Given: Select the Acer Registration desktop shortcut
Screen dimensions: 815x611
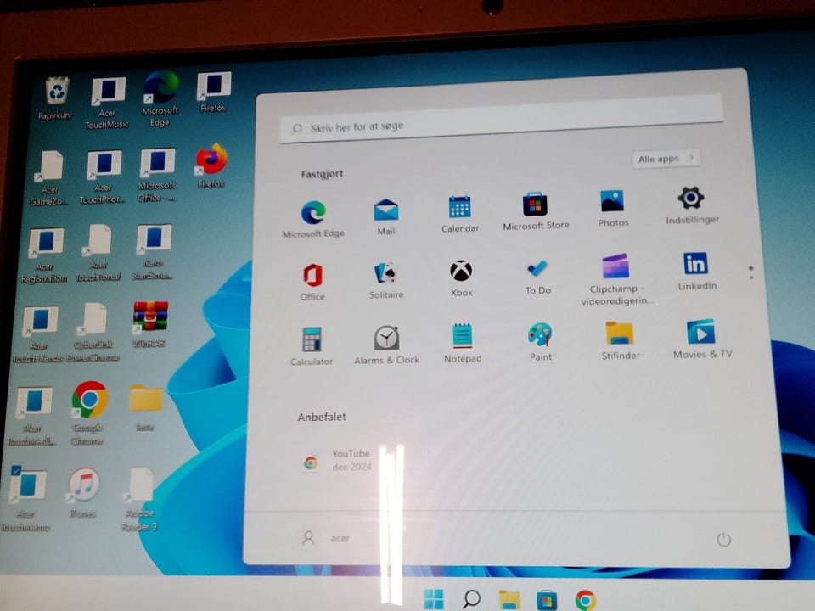Looking at the screenshot, I should (45, 255).
